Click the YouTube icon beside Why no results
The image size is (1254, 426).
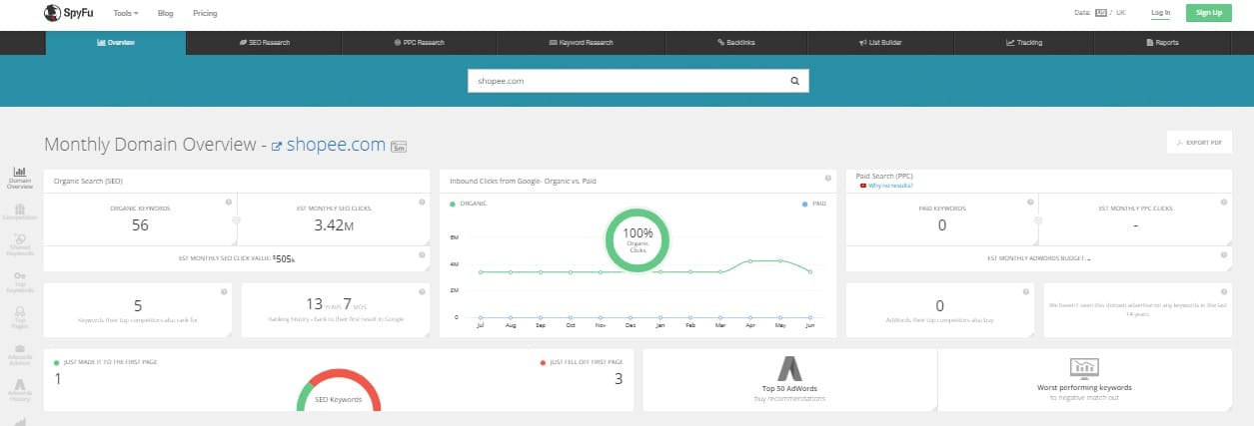[x=862, y=186]
